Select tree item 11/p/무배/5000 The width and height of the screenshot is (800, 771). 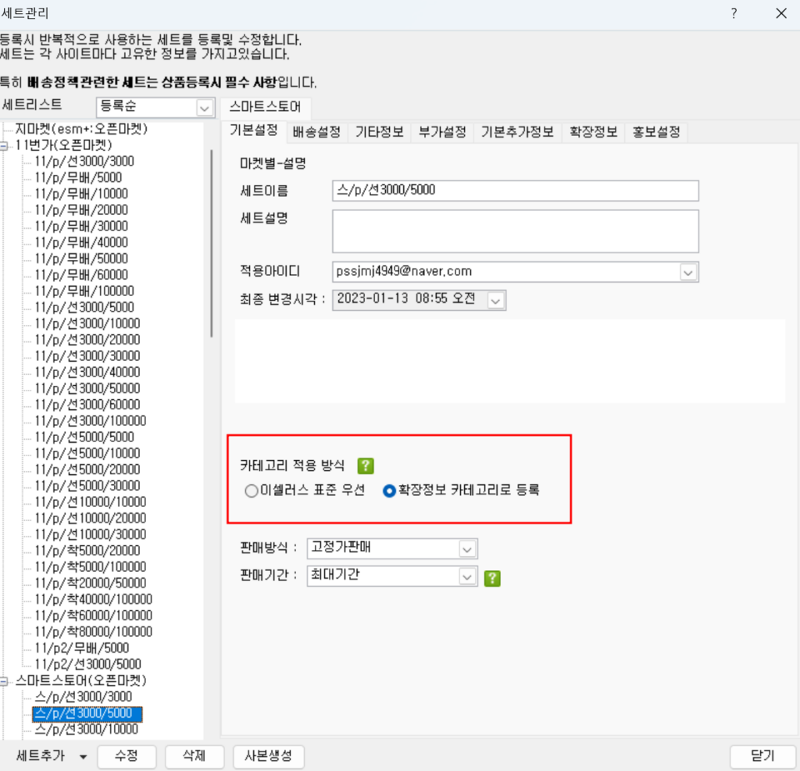coord(78,177)
